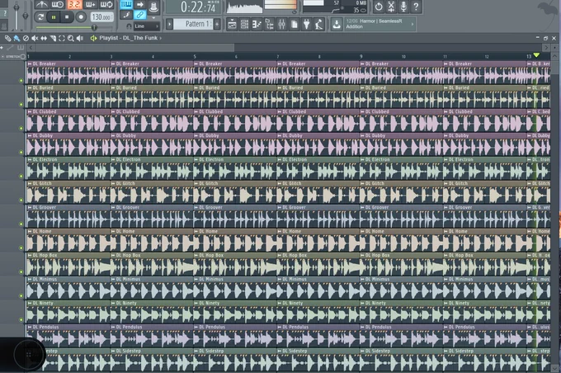Mute the DL Buried track
Viewport: 561px width, 373px height.
pyautogui.click(x=21, y=105)
